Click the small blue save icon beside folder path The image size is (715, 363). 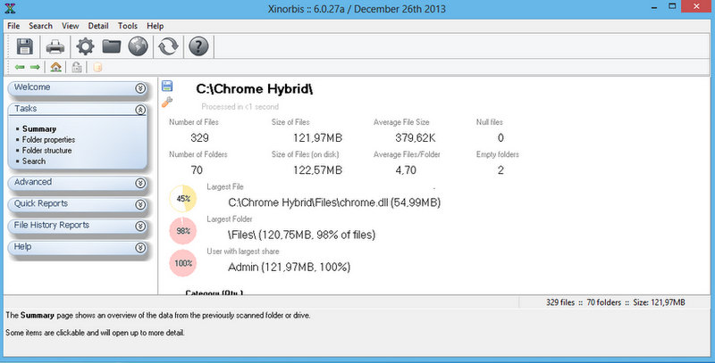tap(167, 86)
